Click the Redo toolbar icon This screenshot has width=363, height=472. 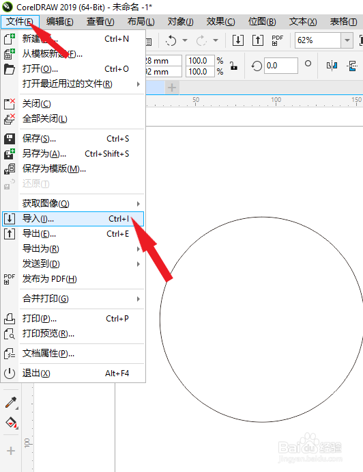pos(201,40)
